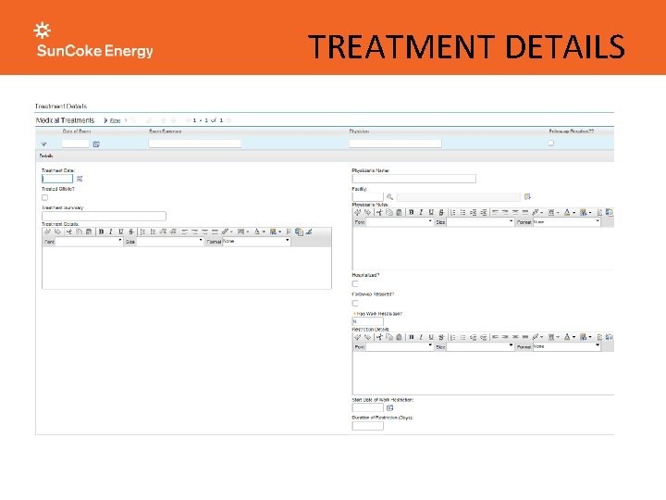
Task: Open Format dropdown in Physician's Notes editor
Action: (x=567, y=222)
